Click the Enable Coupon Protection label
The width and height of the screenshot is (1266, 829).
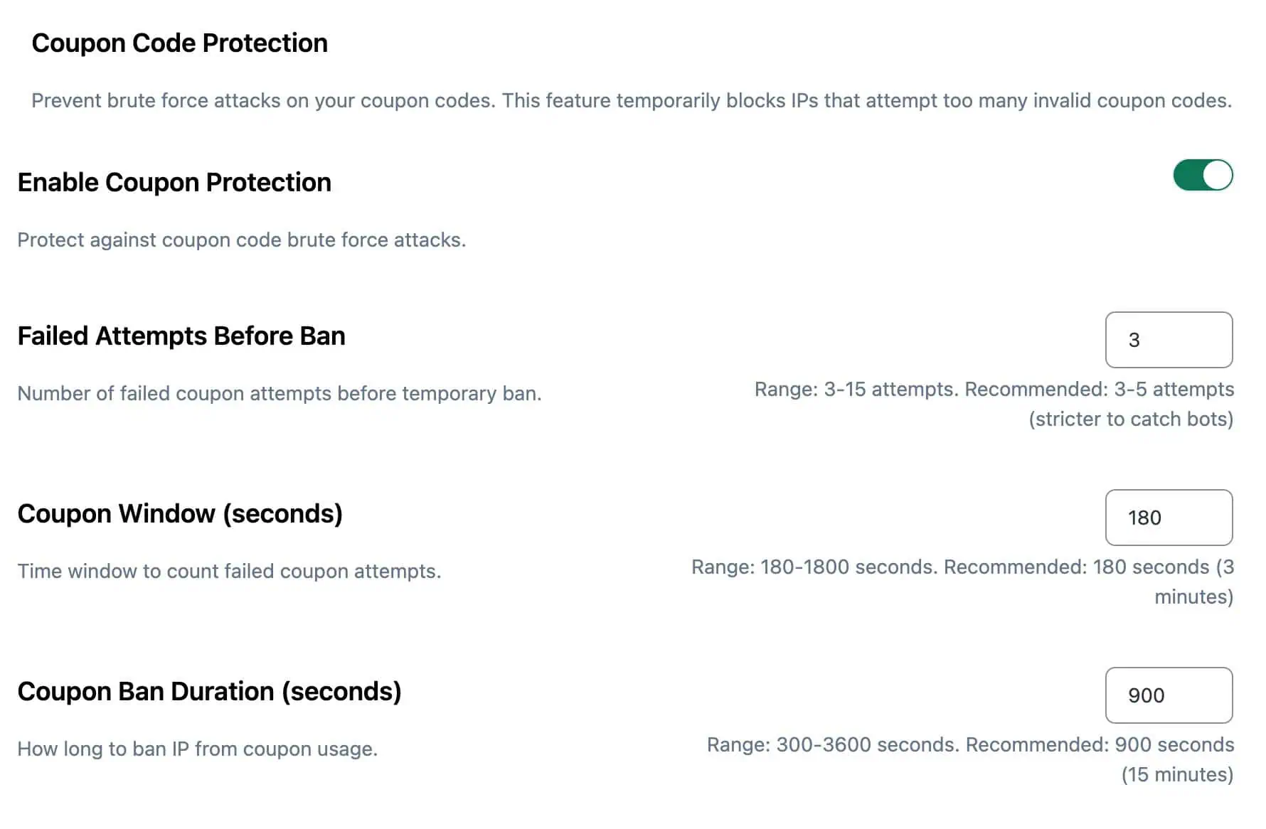coord(174,183)
